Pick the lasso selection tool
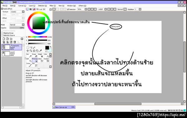Viewport: 187px width, 118px height. [31, 48]
